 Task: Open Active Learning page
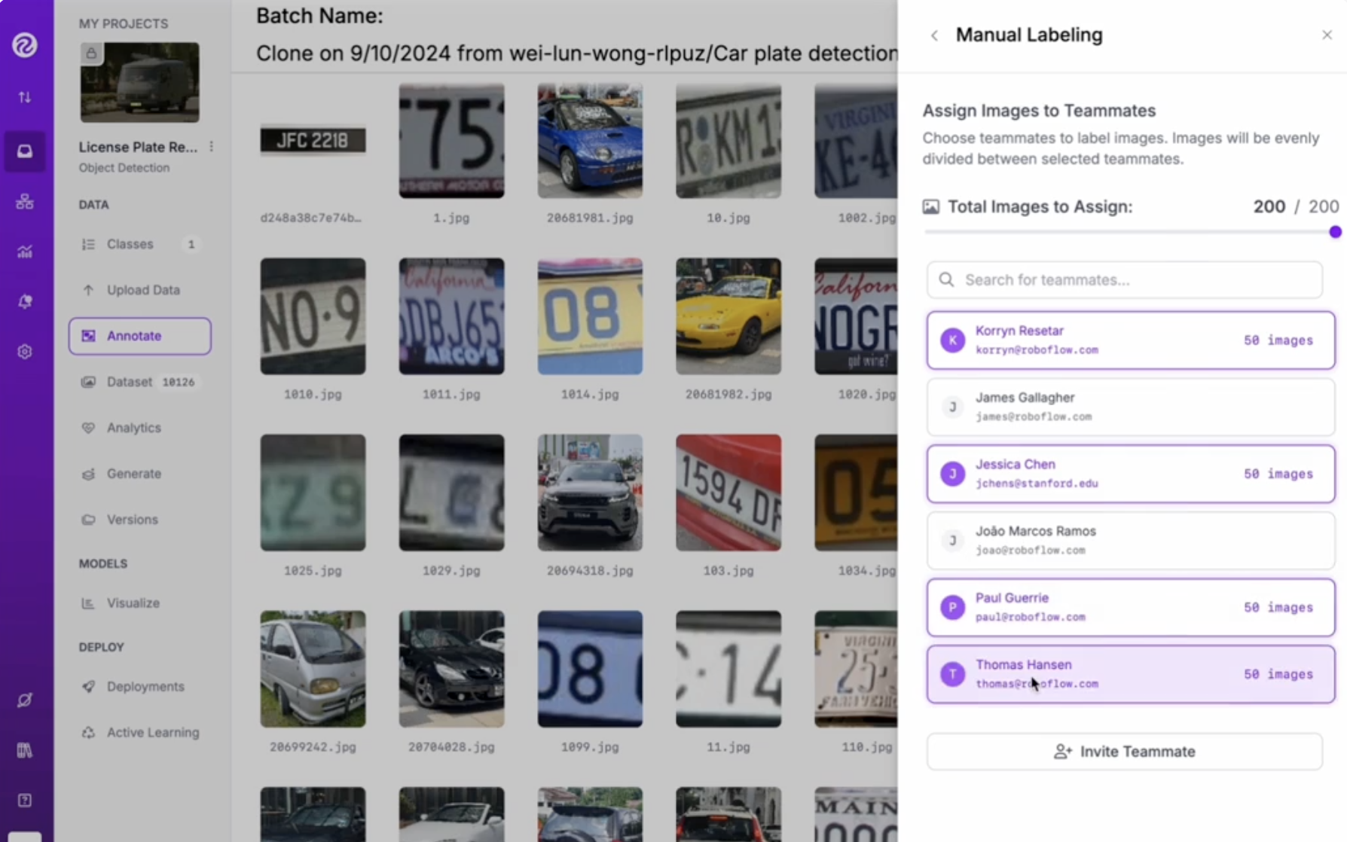pyautogui.click(x=140, y=733)
